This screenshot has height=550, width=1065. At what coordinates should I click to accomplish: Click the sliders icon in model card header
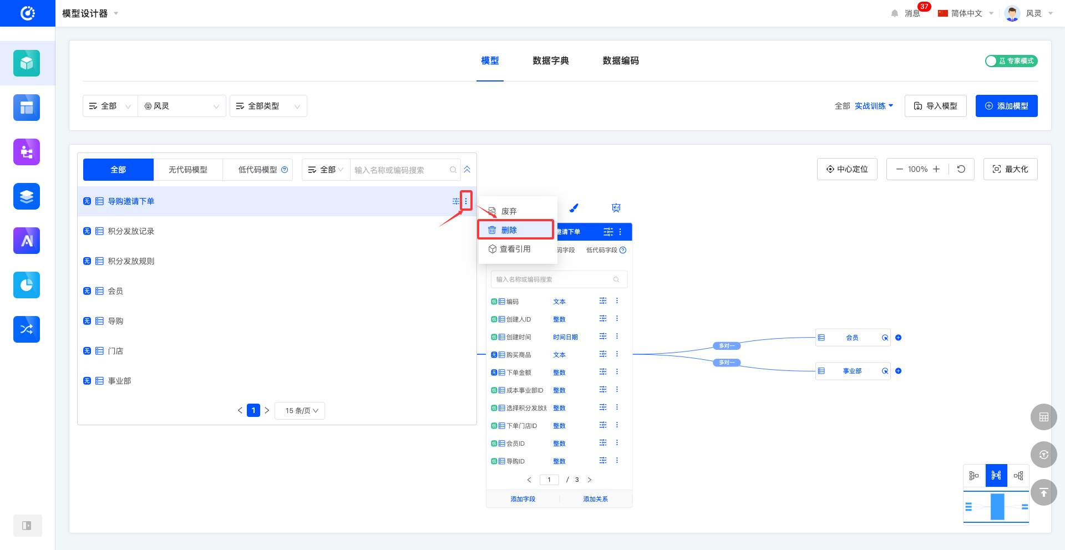pos(608,232)
